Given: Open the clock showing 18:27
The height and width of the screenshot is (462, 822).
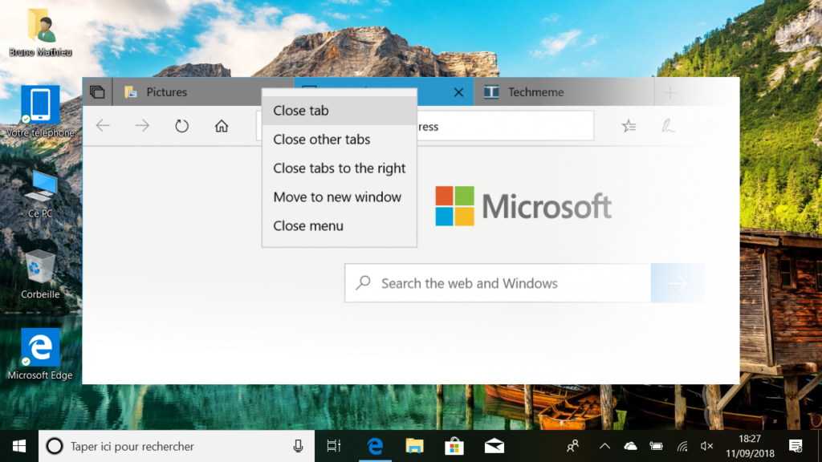Looking at the screenshot, I should coord(750,446).
